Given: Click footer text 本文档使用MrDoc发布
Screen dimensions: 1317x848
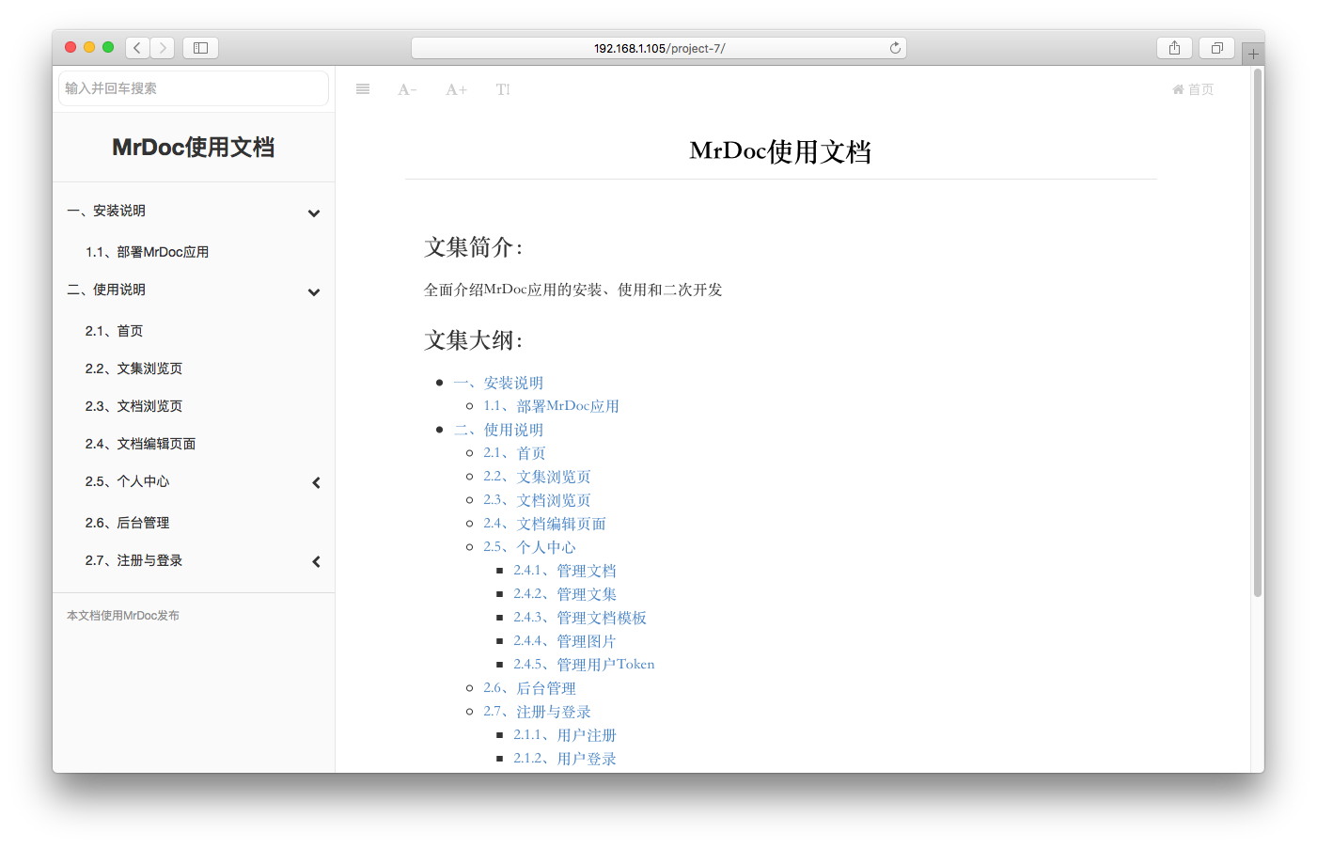Looking at the screenshot, I should point(123,616).
